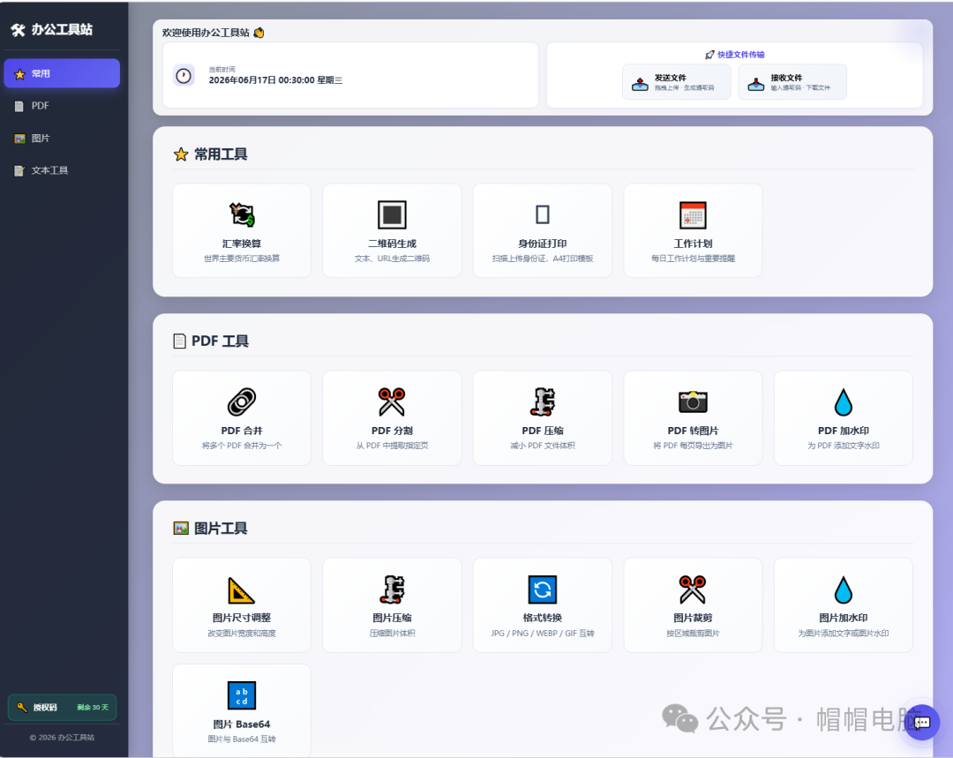Image resolution: width=953 pixels, height=758 pixels.
Task: Open the 发送文件 send file button
Action: (x=677, y=82)
